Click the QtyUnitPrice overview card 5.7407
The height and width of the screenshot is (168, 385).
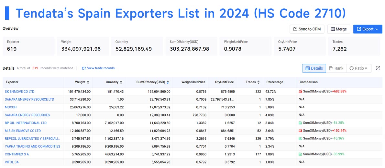300,46
